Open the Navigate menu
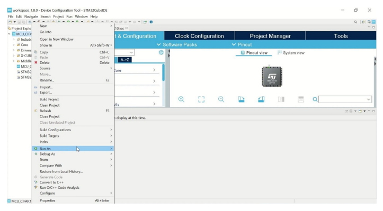The image size is (383, 211). pos(31,16)
